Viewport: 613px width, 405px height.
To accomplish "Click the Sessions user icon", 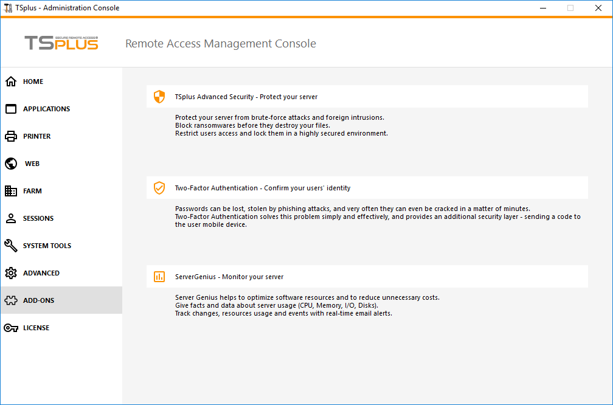I will [x=10, y=218].
